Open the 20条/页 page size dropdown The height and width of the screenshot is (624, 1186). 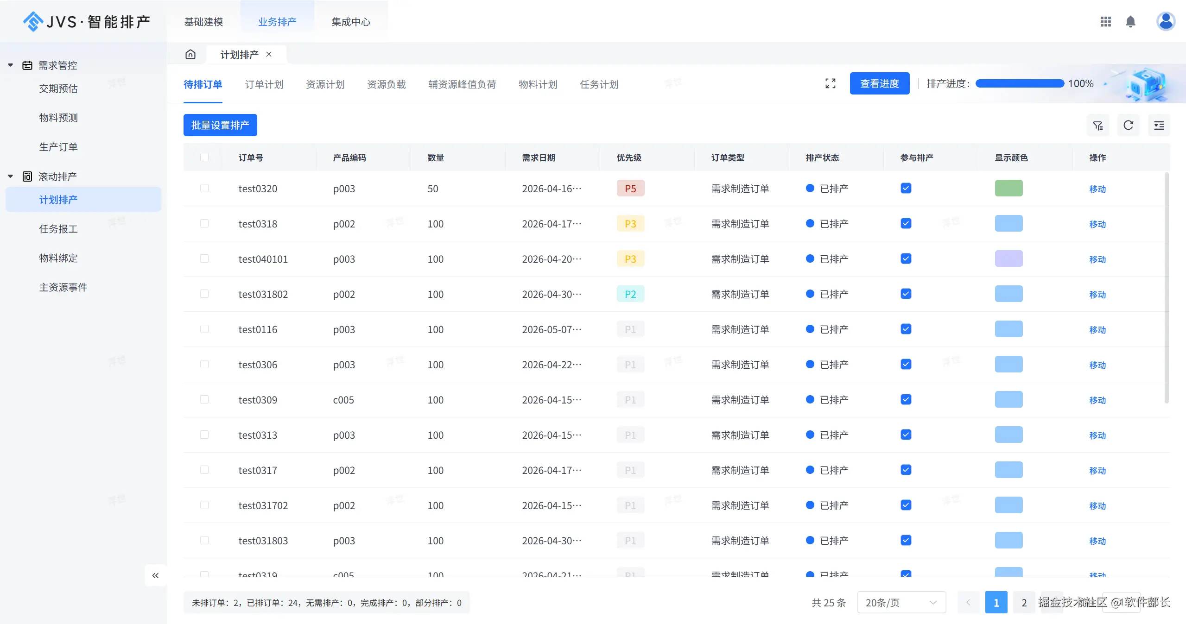(x=901, y=602)
